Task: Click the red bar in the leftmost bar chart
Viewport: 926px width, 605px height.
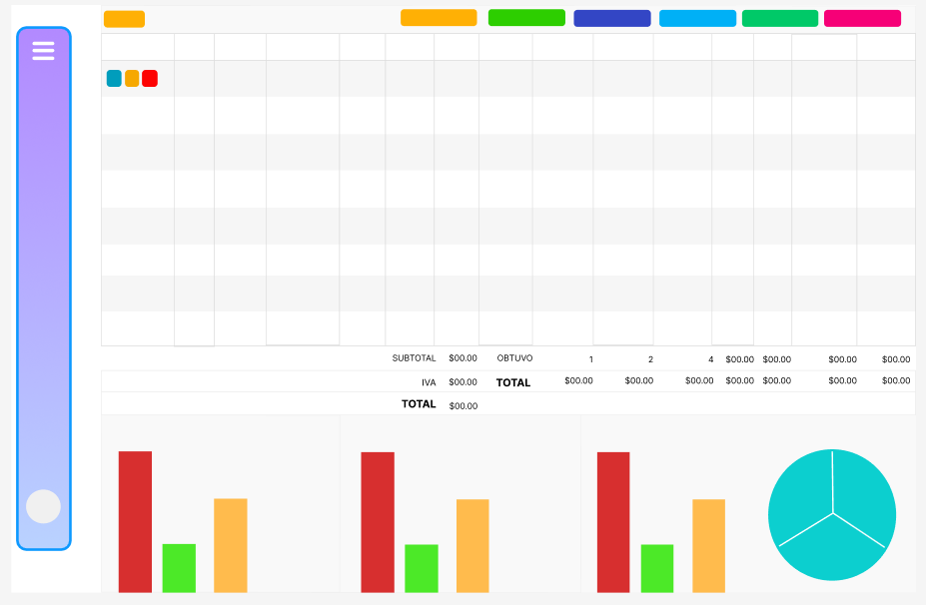Action: point(135,521)
